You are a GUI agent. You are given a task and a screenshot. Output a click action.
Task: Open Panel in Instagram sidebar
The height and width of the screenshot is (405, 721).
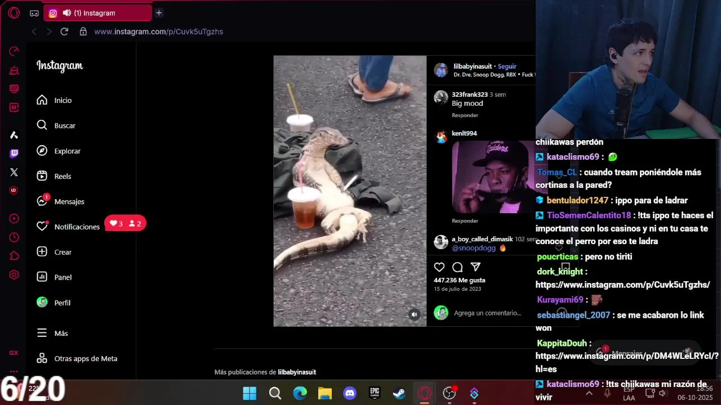[54, 277]
